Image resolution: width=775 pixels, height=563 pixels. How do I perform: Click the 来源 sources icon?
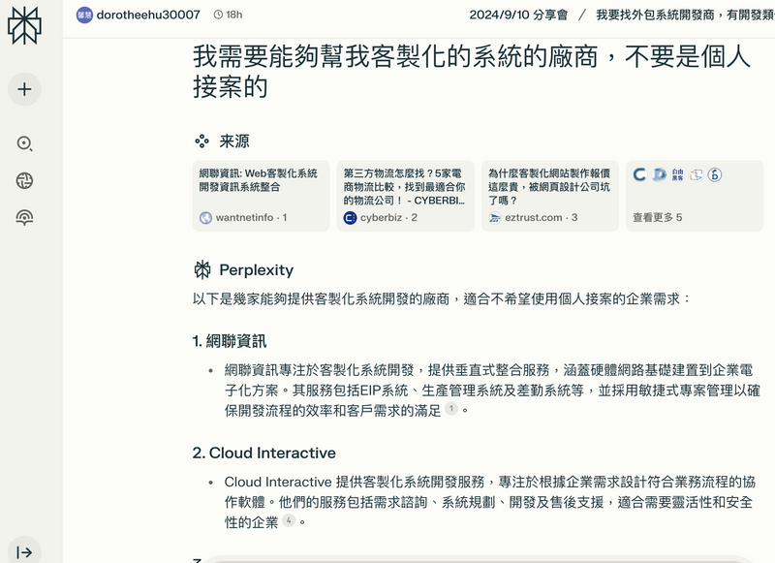point(201,141)
